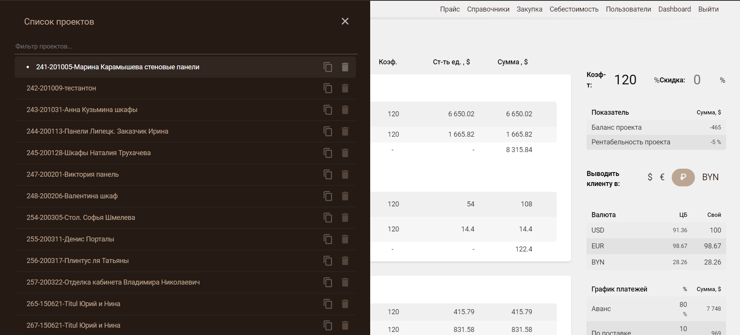Screen dimensions: 740x335
Task: Open project 254-200305-Стол. Софья Шмелева
Action: [81, 218]
